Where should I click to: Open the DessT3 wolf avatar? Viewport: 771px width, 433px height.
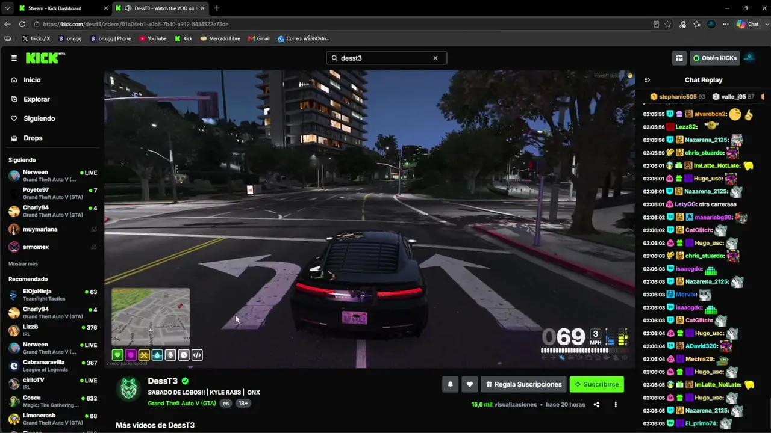pyautogui.click(x=128, y=388)
